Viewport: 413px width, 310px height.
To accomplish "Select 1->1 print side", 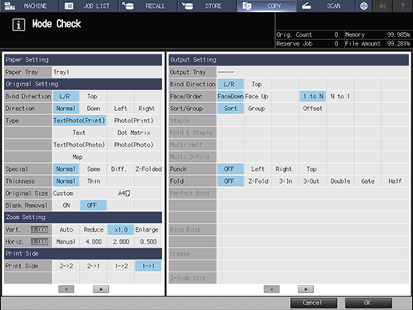I will click(x=148, y=266).
